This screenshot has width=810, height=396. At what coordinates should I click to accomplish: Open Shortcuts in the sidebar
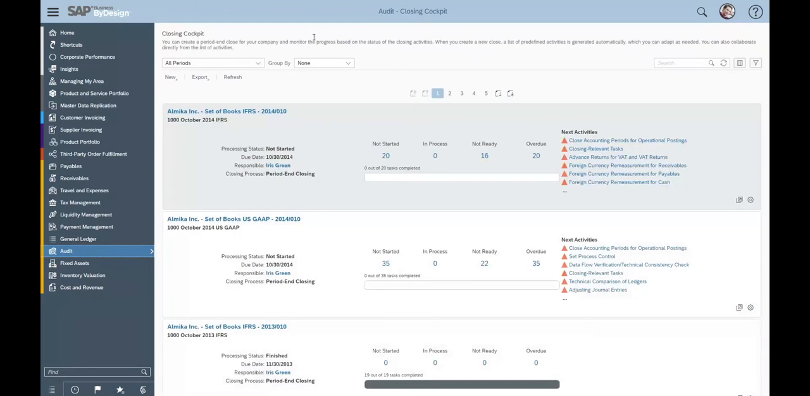[71, 45]
